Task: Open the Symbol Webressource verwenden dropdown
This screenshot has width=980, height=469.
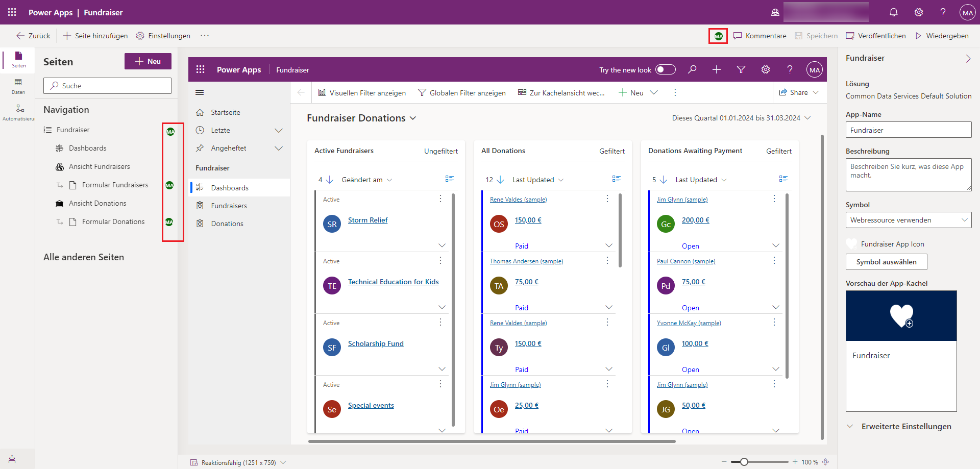Action: 909,220
